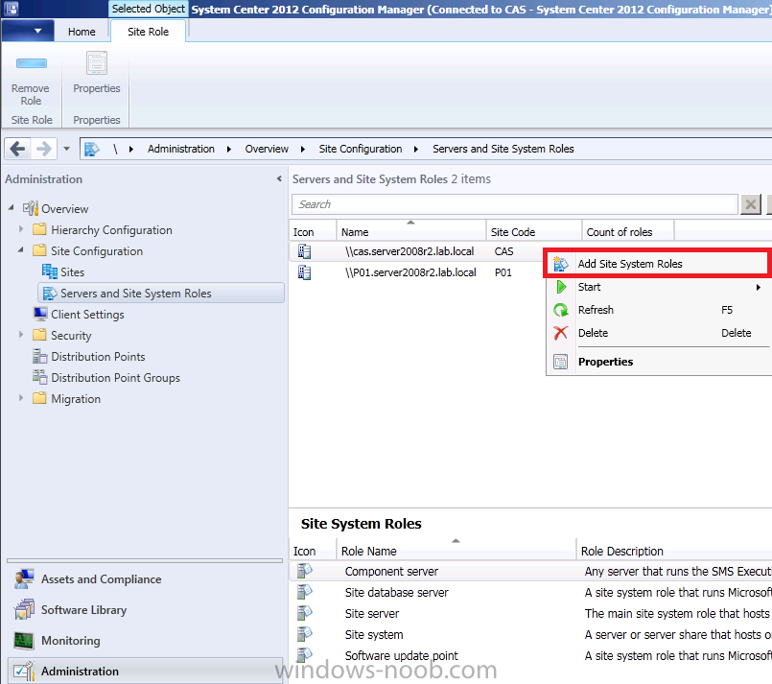Collapse the Administration navigation pane
The image size is (772, 684).
click(279, 178)
